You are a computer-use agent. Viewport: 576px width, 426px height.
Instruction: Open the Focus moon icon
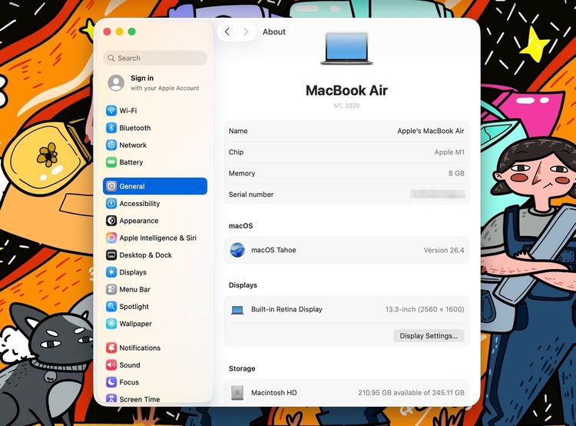pyautogui.click(x=111, y=382)
